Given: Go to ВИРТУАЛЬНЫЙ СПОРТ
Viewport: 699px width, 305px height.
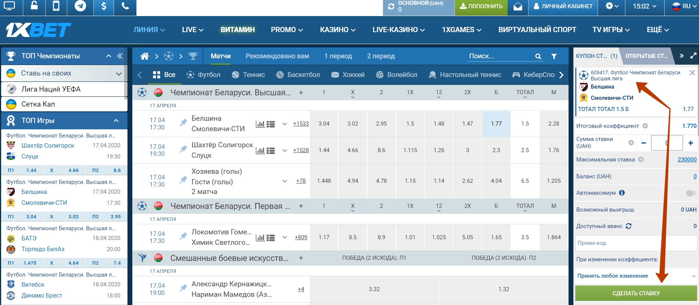Looking at the screenshot, I should coord(537,30).
